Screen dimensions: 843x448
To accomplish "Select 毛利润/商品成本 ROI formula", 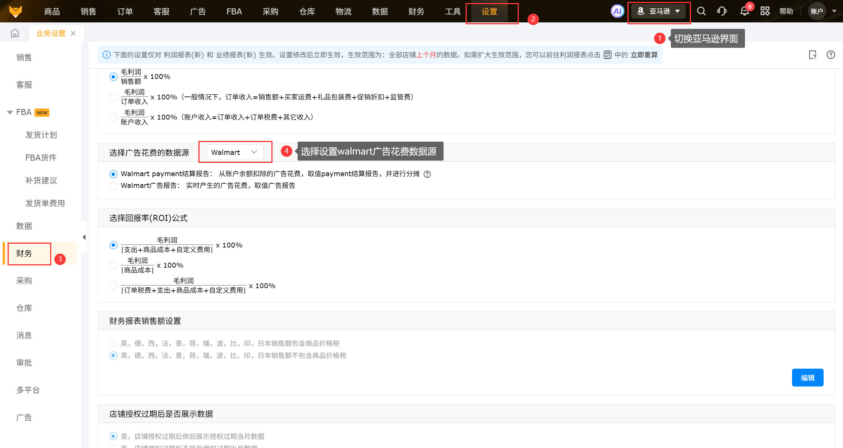I will [113, 265].
